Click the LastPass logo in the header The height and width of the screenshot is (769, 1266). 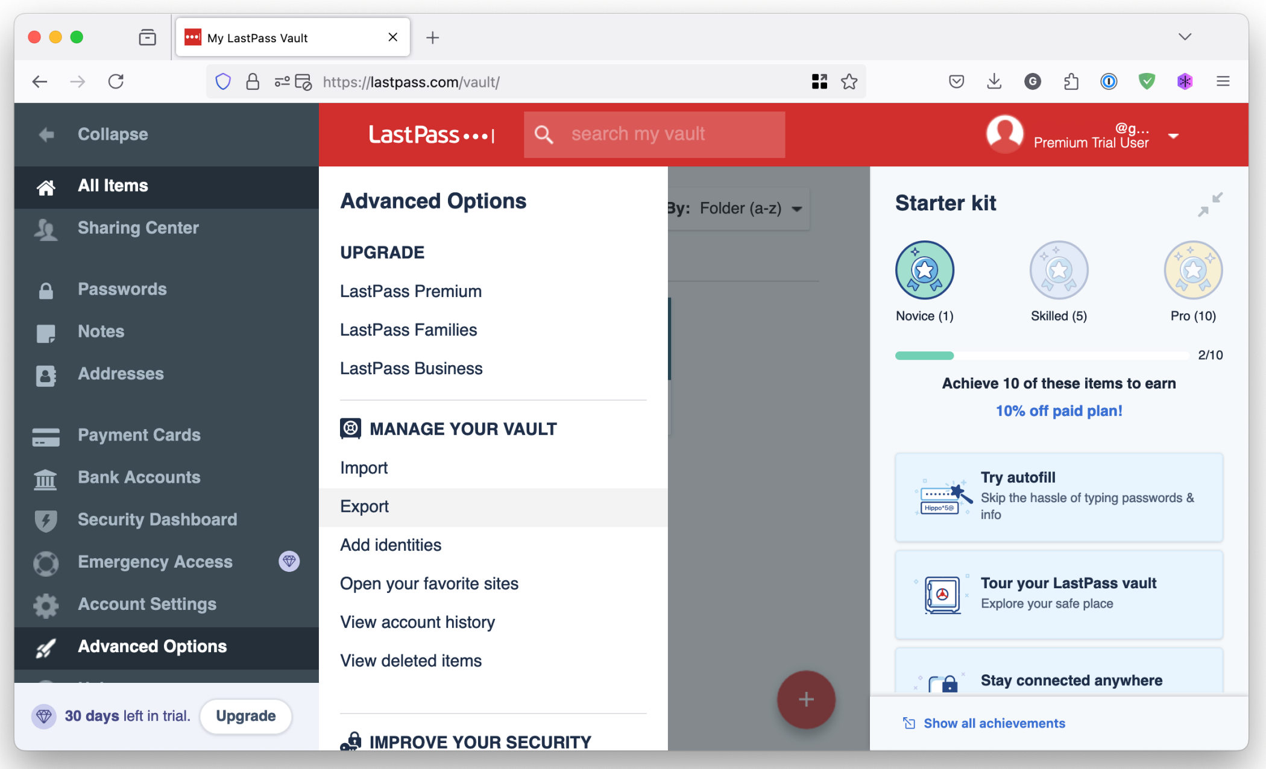coord(432,134)
